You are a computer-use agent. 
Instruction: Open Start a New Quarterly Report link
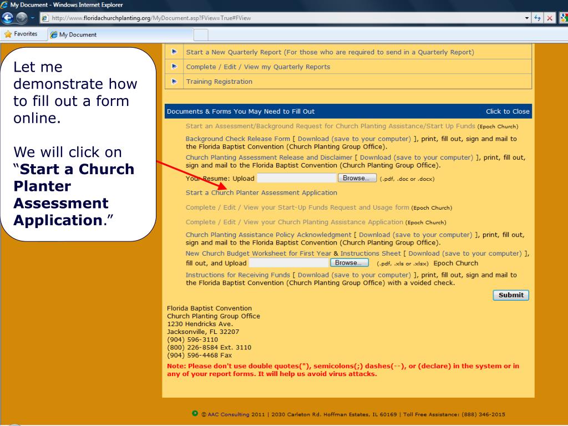(330, 52)
